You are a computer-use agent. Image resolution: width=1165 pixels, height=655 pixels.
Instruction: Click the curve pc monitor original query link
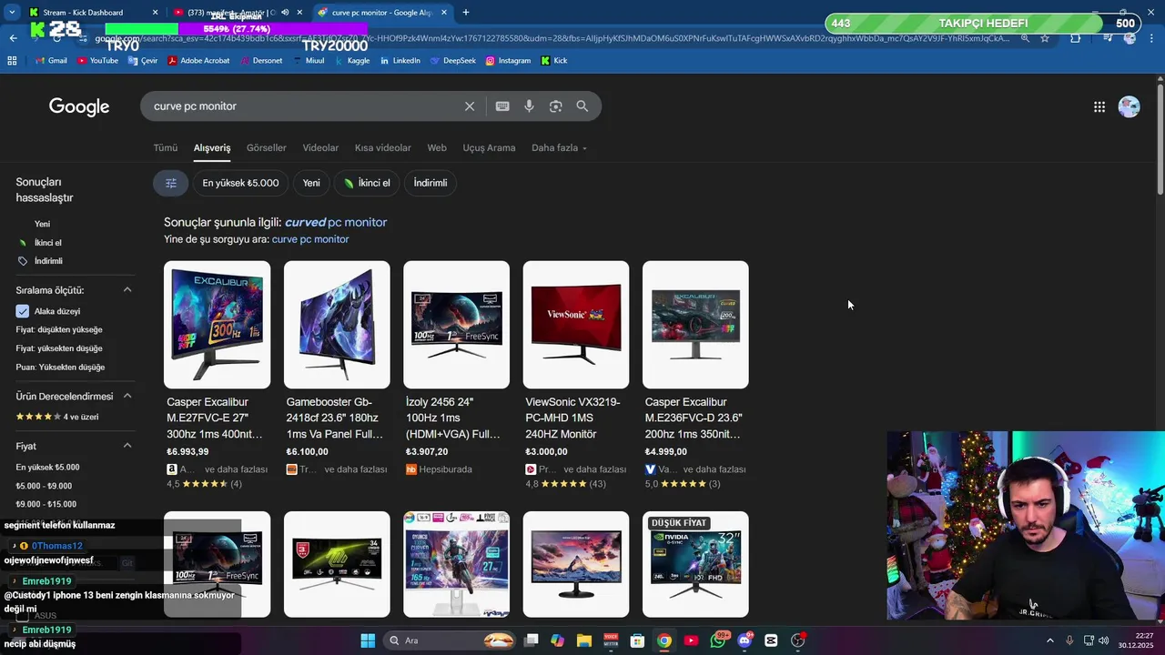310,239
